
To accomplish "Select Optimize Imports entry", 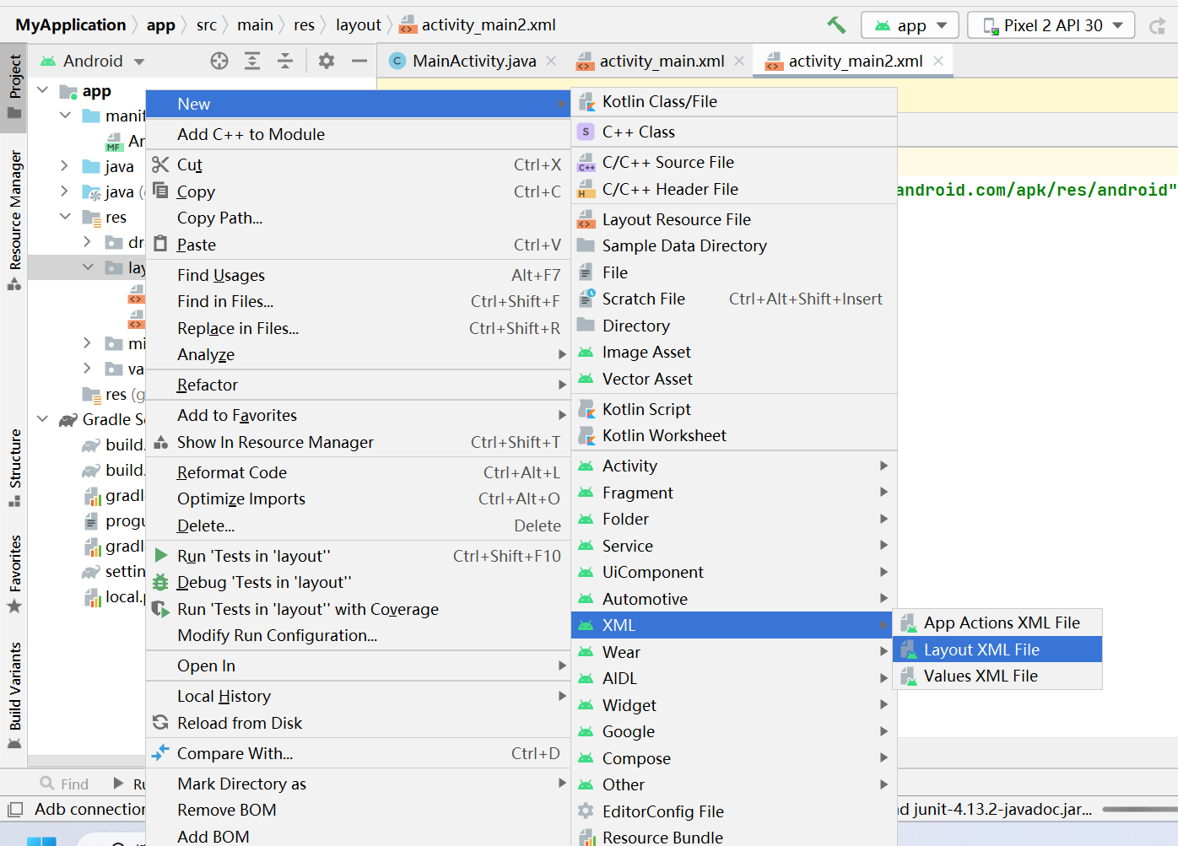I will coord(358,498).
